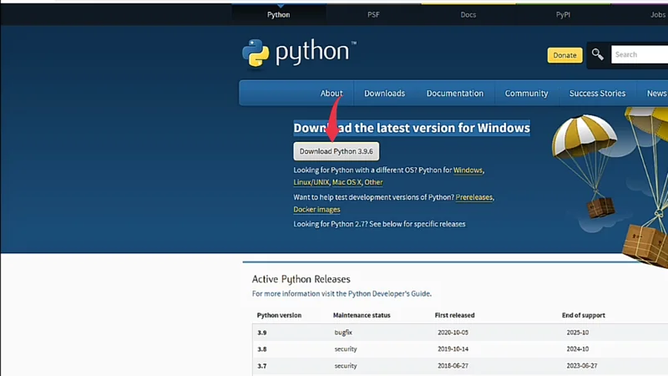Switch to the Docs top tab
Screen dimensions: 668x376
click(x=468, y=14)
